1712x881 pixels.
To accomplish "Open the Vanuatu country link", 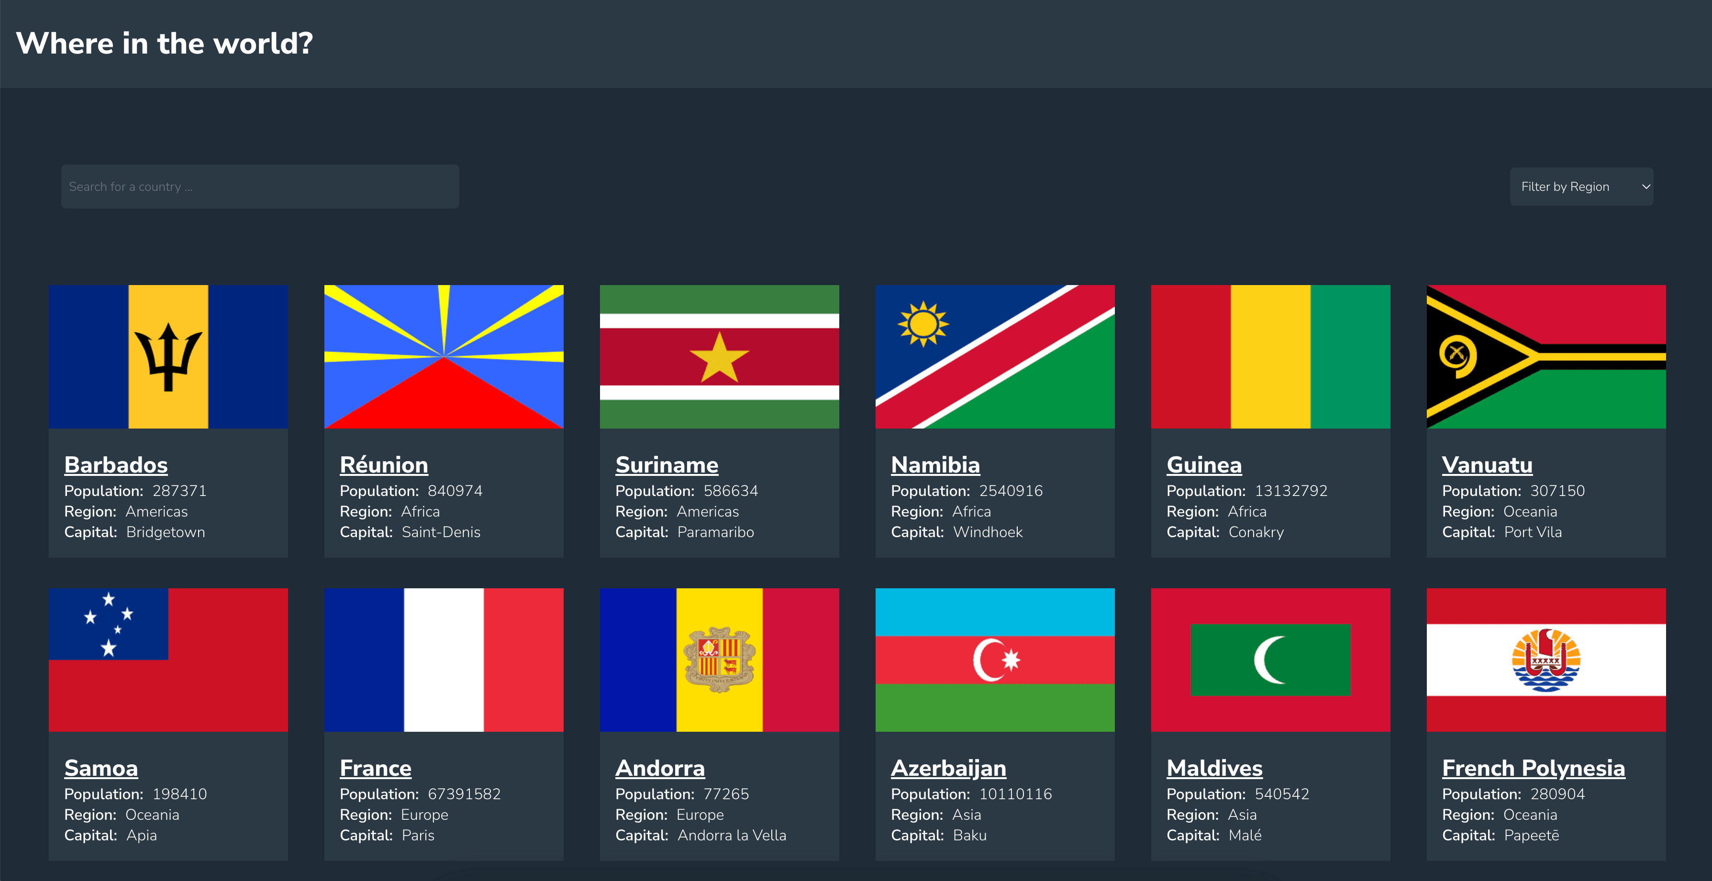I will 1487,464.
